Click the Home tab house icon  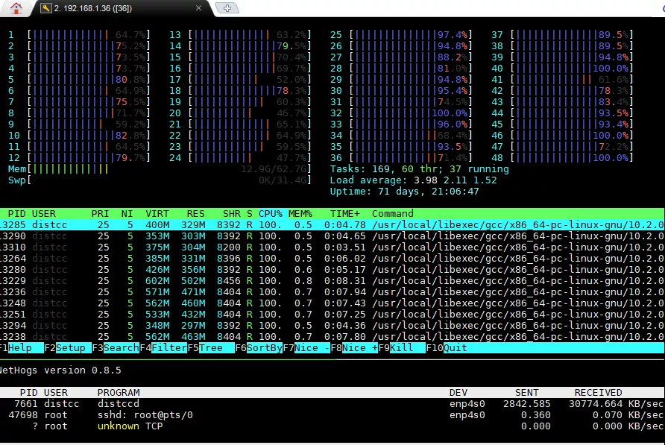16,8
